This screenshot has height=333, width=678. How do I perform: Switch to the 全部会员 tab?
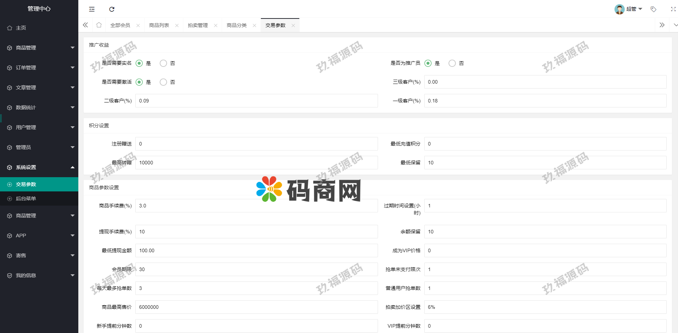point(120,26)
